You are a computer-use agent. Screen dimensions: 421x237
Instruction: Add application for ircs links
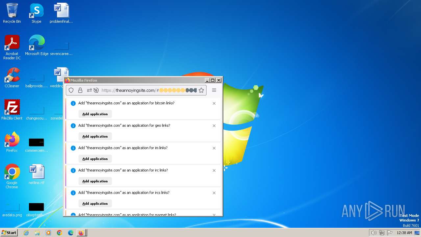pos(95,203)
